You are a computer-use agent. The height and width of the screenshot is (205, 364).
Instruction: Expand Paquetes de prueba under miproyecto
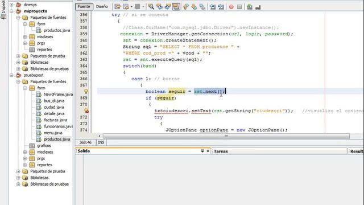coord(18,56)
